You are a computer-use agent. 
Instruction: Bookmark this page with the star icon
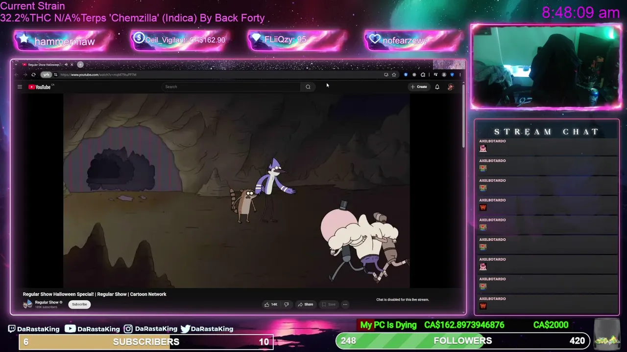click(394, 75)
